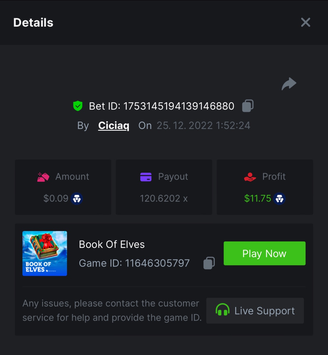This screenshot has height=355, width=328.
Task: Click the share arrow icon
Action: click(x=289, y=84)
